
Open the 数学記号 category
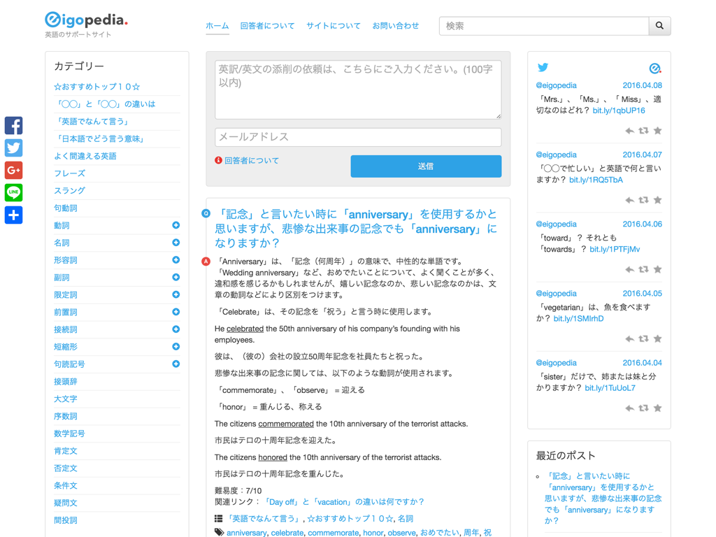pos(69,434)
